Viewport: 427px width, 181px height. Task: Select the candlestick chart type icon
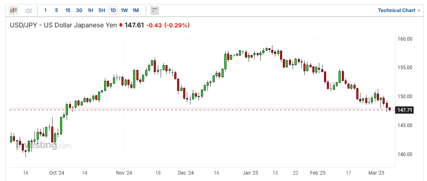[x=13, y=10]
